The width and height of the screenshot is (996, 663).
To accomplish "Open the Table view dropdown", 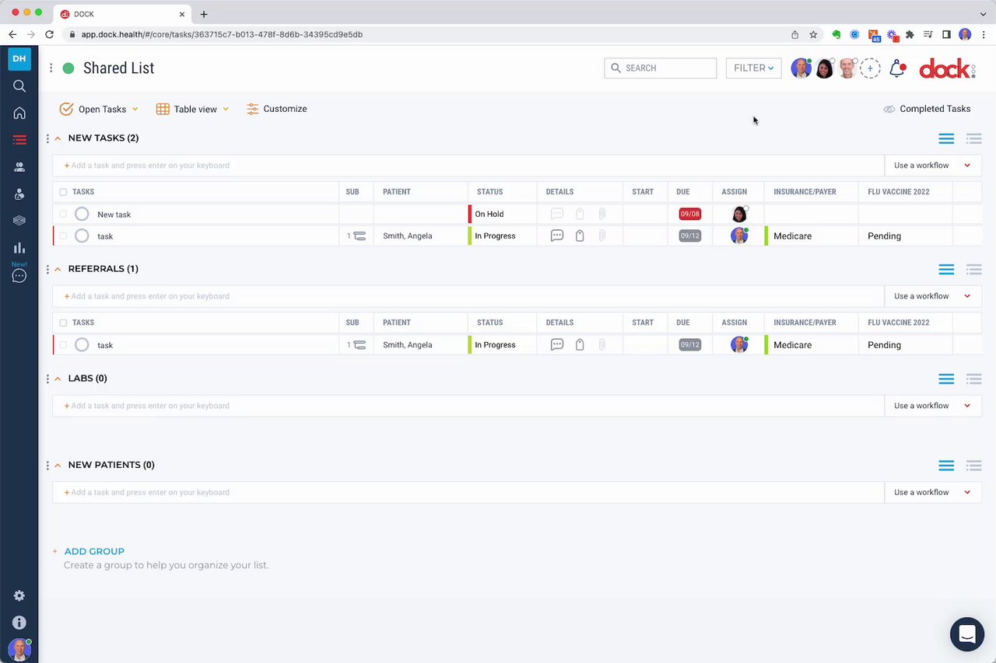I will point(192,110).
